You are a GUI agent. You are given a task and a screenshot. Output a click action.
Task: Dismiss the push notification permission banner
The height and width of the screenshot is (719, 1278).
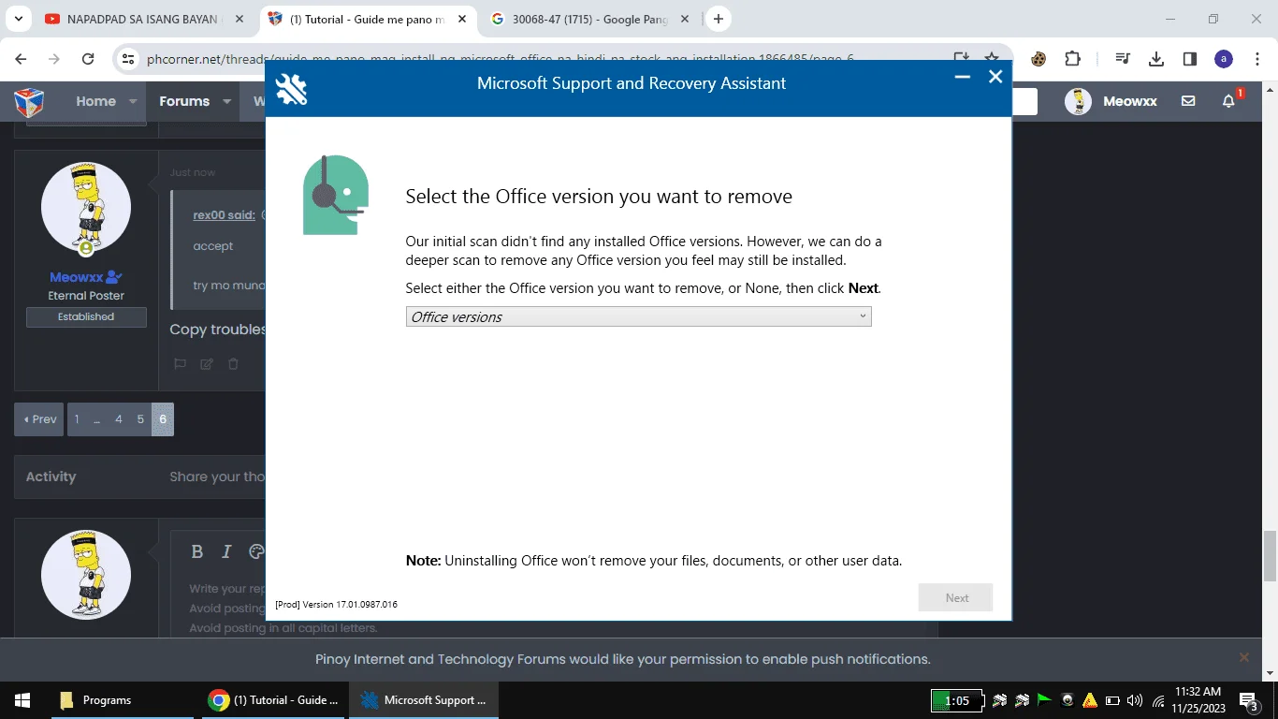[1243, 658]
